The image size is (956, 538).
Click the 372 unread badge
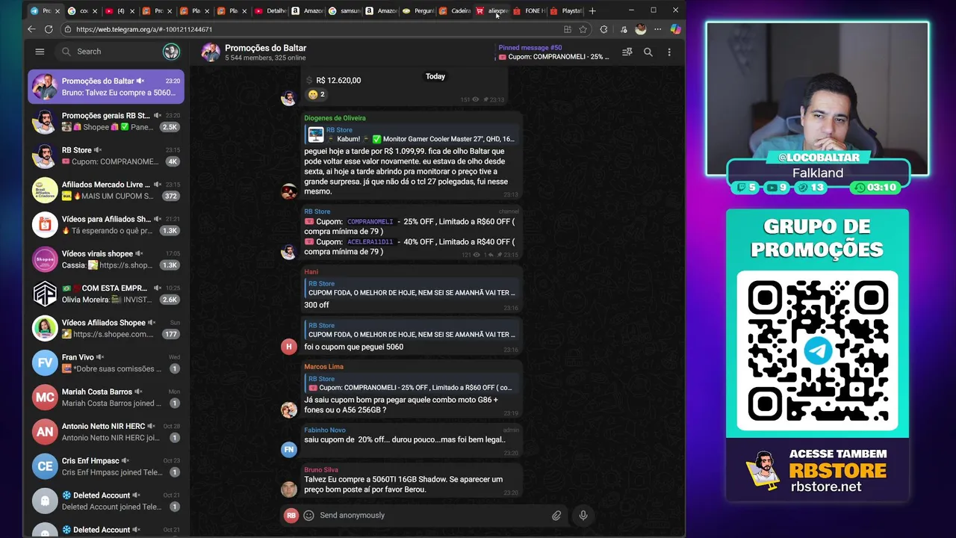[171, 196]
